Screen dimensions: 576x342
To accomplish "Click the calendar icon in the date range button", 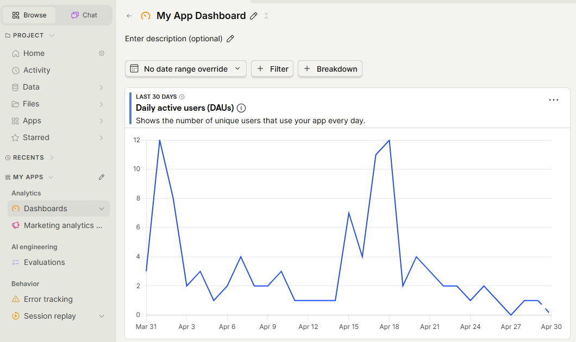I will pos(134,68).
